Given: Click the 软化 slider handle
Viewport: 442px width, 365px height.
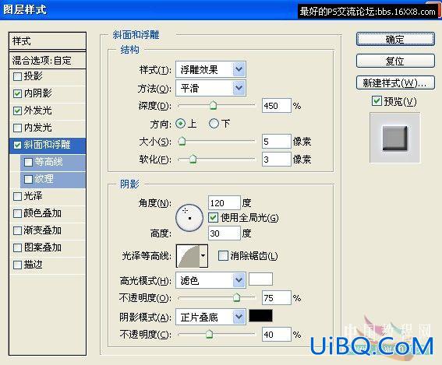Looking at the screenshot, I should 193,160.
